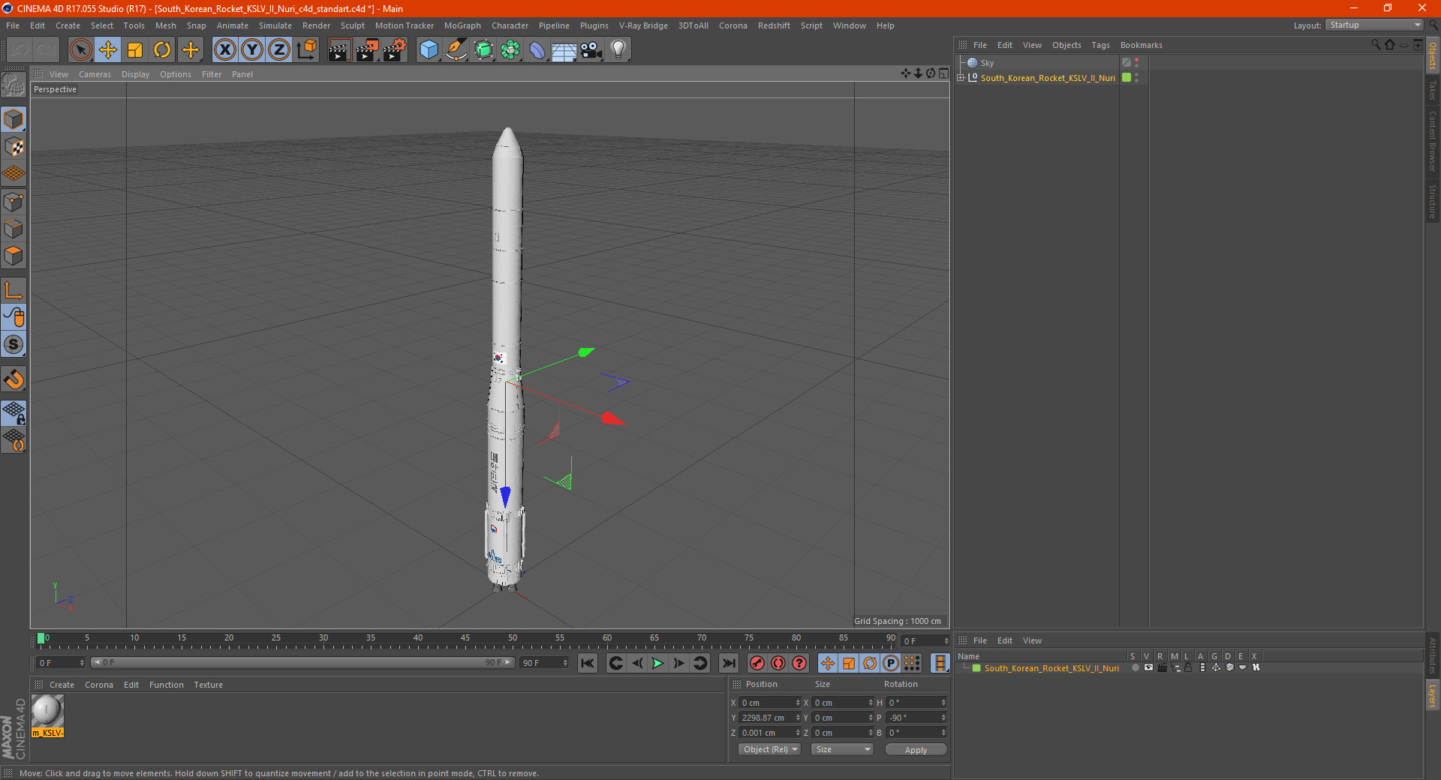Add a Cube primitive object
The height and width of the screenshot is (780, 1441).
point(429,50)
